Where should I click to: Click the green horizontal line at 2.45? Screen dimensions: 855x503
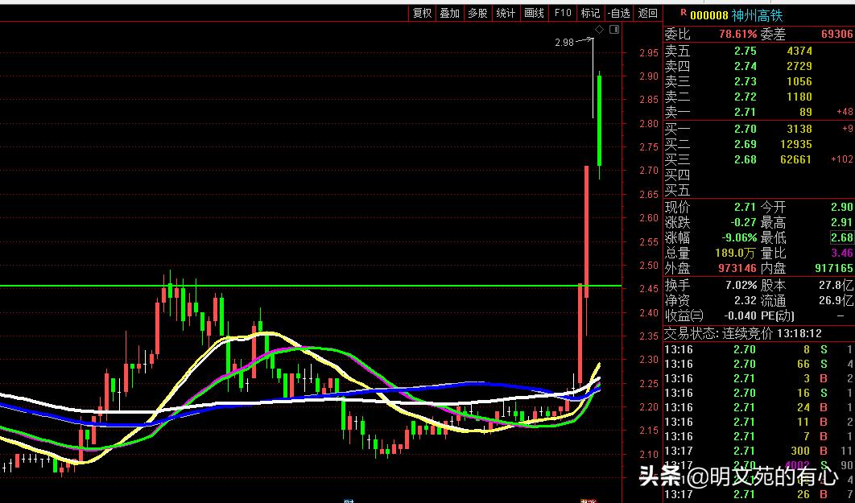(x=311, y=286)
